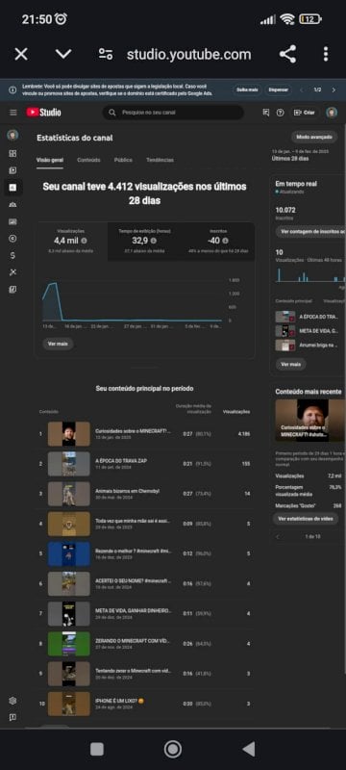This screenshot has height=770, width=346.
Task: Select the Visualizações metric card
Action: (71, 242)
